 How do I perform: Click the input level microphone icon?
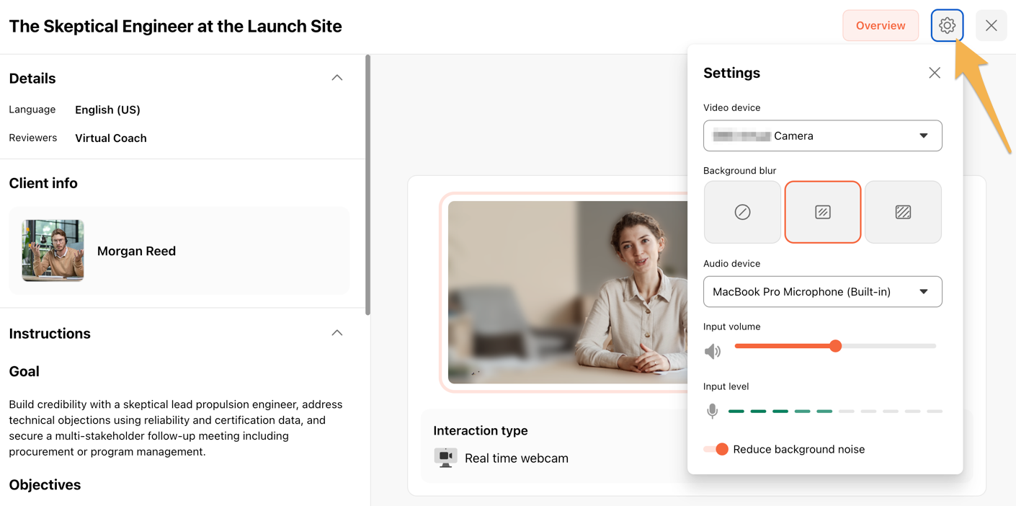click(712, 411)
